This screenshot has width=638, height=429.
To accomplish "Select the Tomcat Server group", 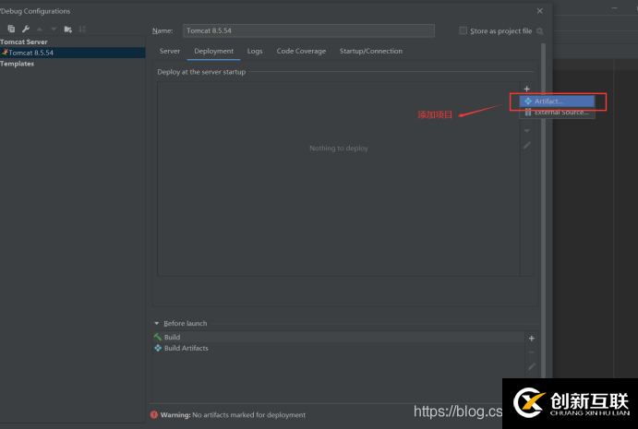I will pos(24,42).
